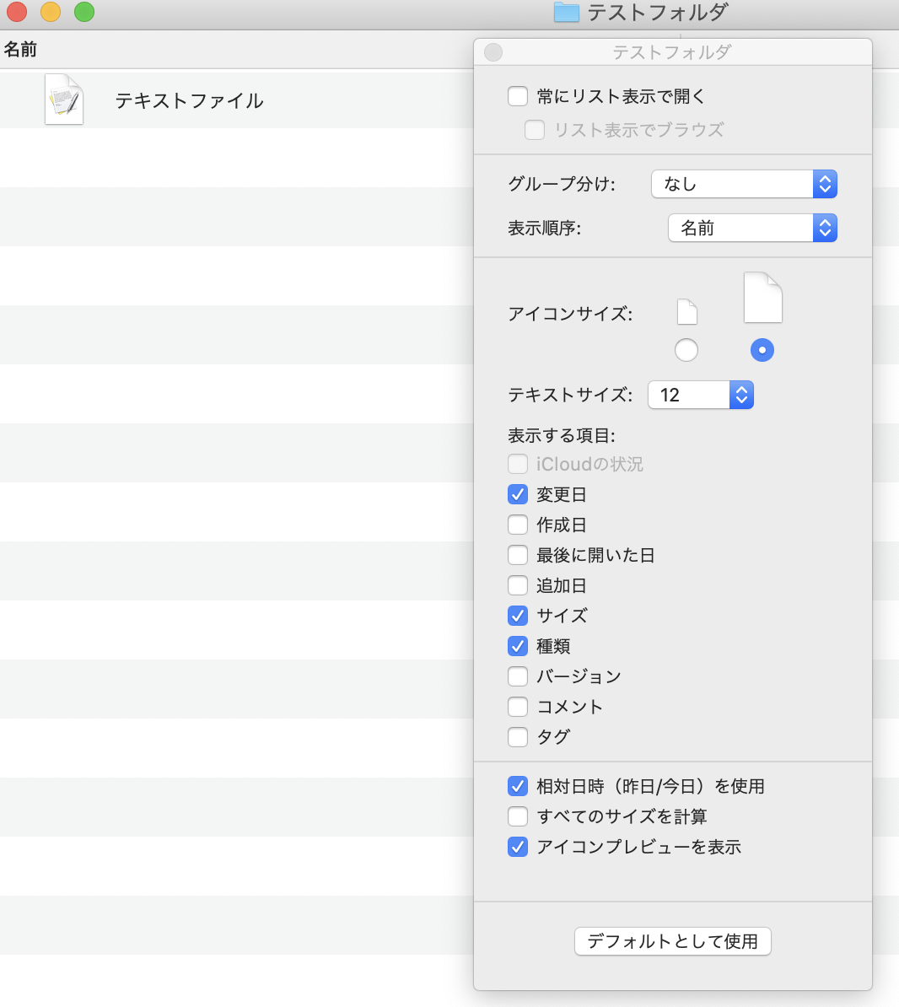Click the 名前 column header
The height and width of the screenshot is (1007, 899).
pos(20,50)
